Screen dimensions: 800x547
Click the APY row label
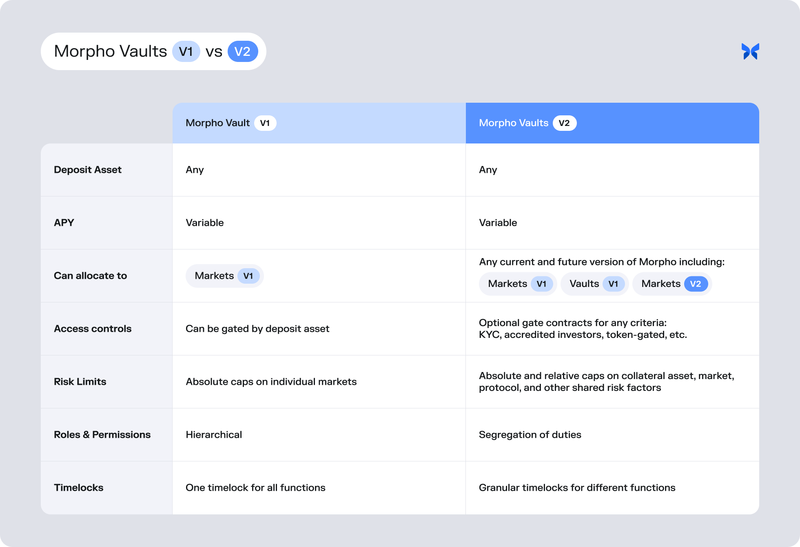pos(64,223)
